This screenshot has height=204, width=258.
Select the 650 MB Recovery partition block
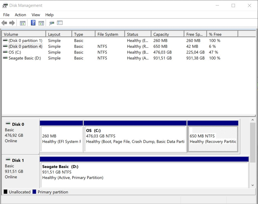pos(213,136)
